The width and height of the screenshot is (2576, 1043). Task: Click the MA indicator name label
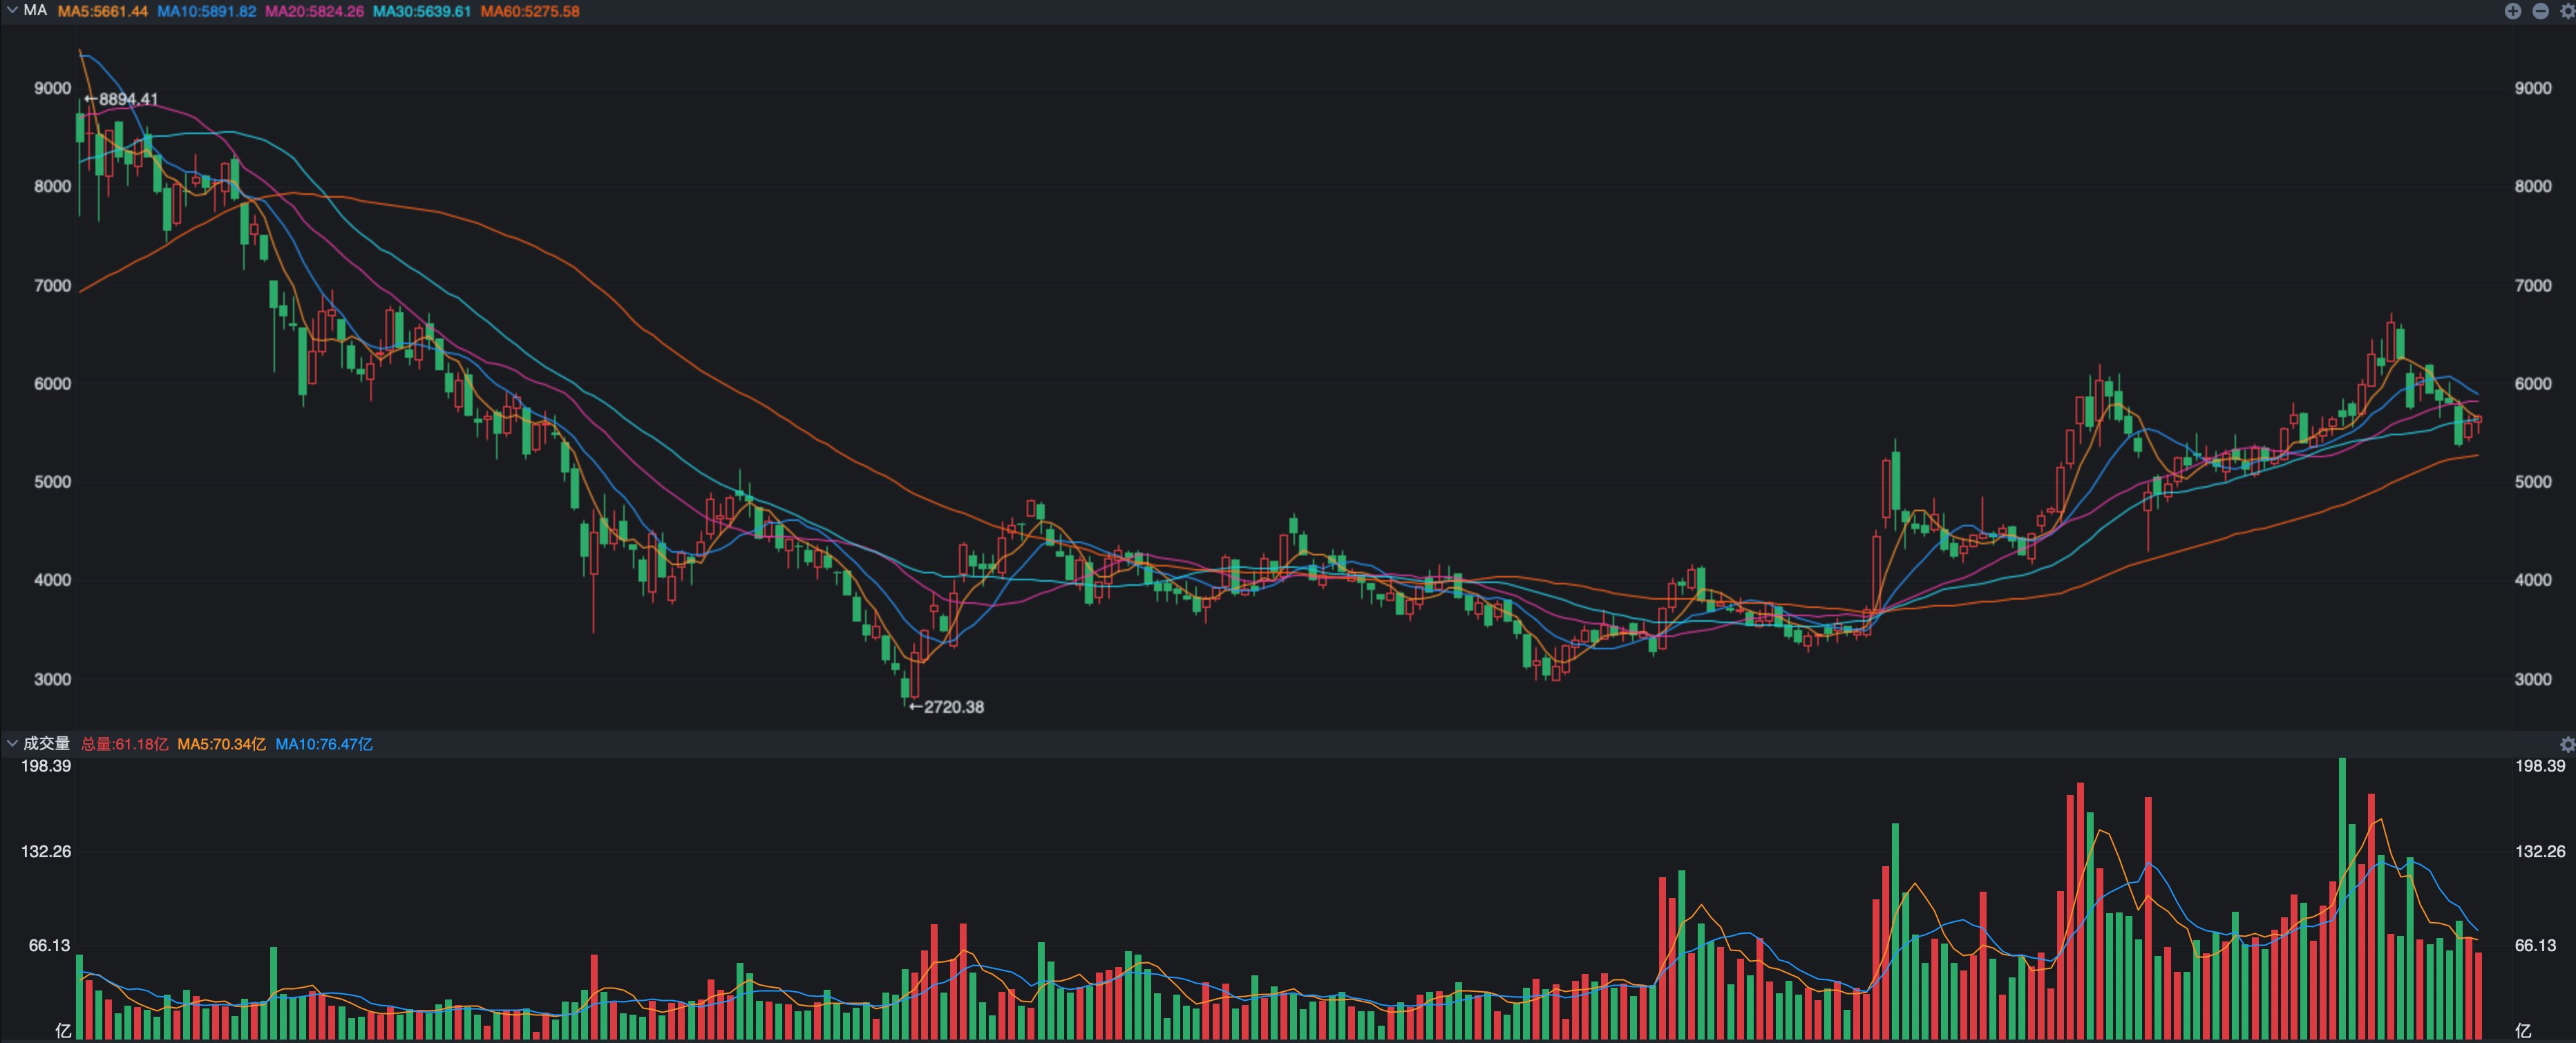(35, 10)
